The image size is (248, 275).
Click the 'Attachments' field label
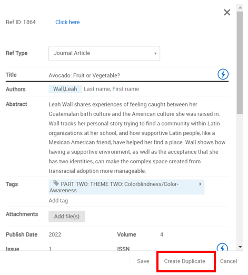pos(22,214)
